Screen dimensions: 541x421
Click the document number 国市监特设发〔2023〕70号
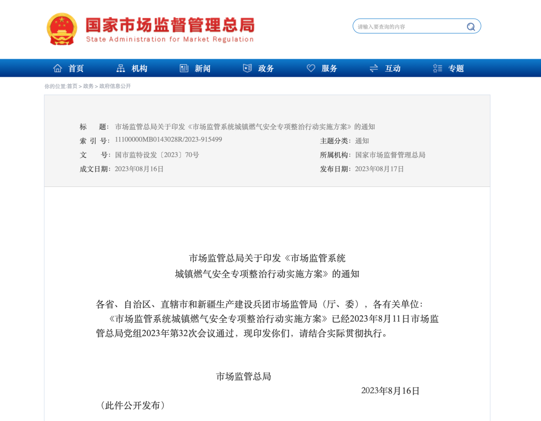click(157, 155)
